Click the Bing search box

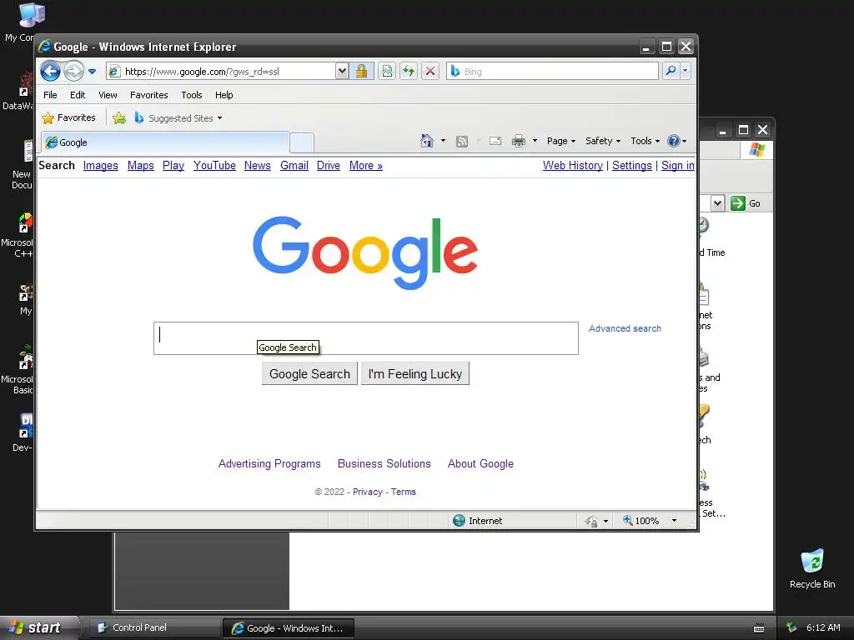click(552, 72)
